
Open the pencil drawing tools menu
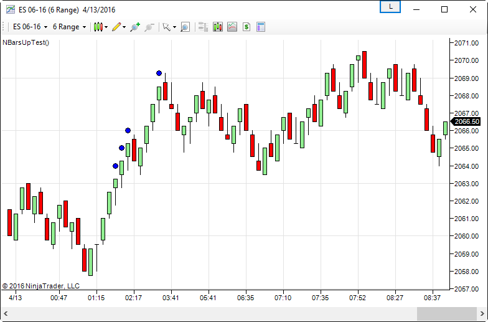pos(119,27)
